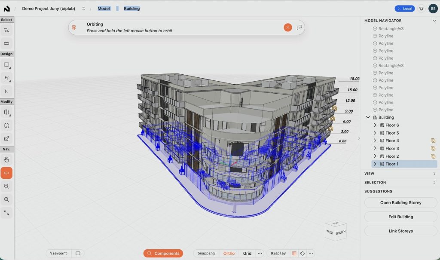
Task: Open the bug report icon
Action: tap(421, 9)
